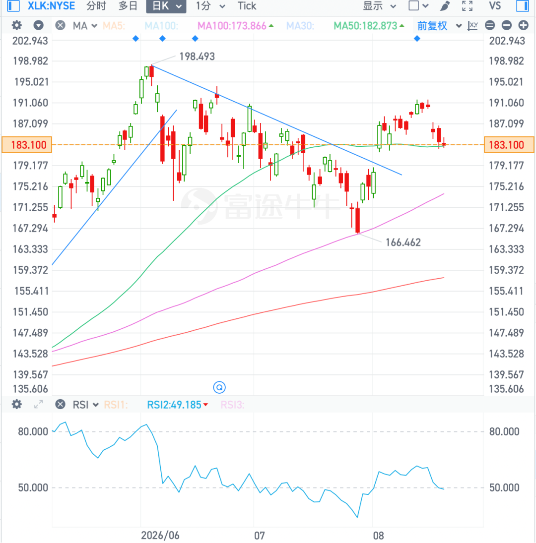Click the 166.462 low price label

point(403,242)
